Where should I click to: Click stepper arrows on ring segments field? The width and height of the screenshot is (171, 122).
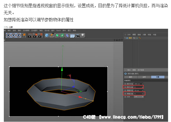(143, 87)
